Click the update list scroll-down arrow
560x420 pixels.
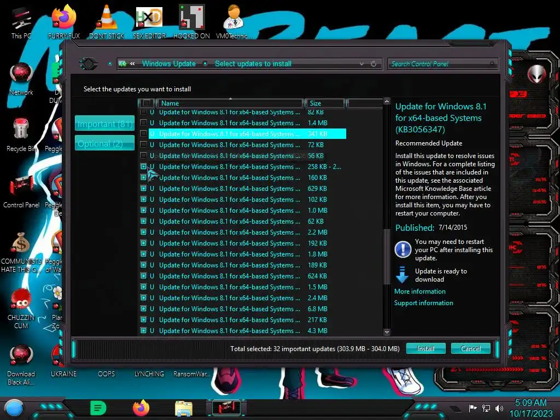click(x=387, y=332)
